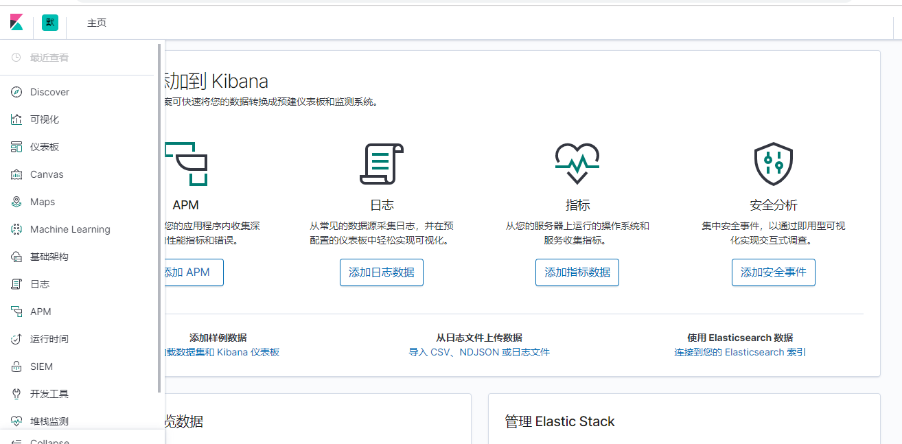Click the 安全分析 card title
902x444 pixels.
coord(774,205)
